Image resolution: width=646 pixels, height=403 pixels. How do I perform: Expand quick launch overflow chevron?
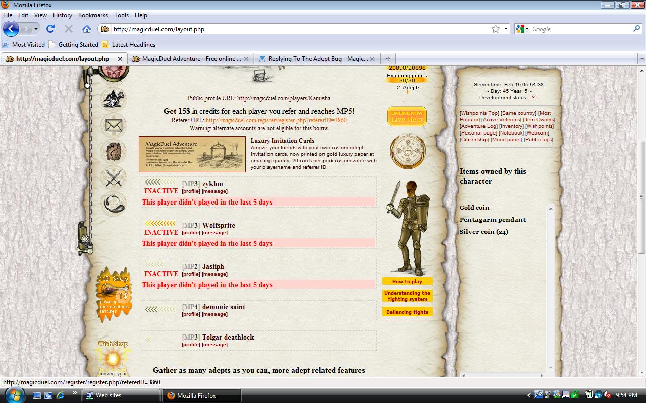coord(75,393)
